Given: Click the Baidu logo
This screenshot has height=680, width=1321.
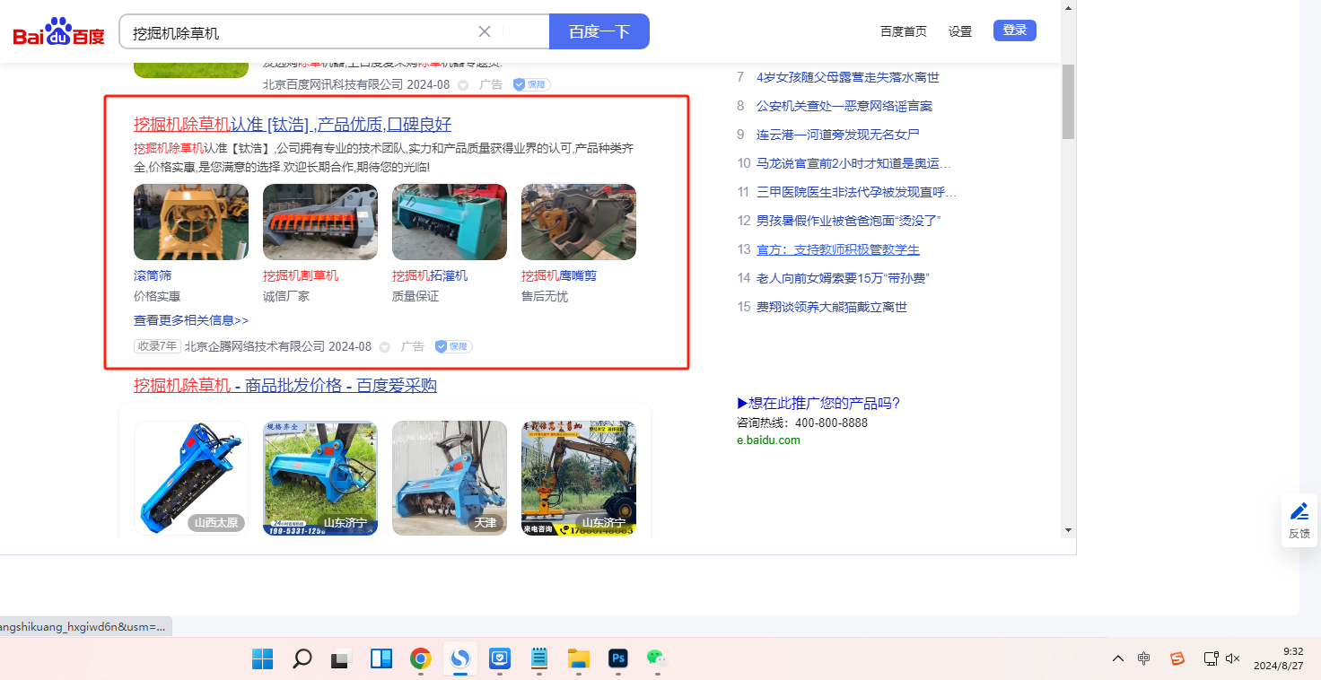Looking at the screenshot, I should pyautogui.click(x=59, y=33).
